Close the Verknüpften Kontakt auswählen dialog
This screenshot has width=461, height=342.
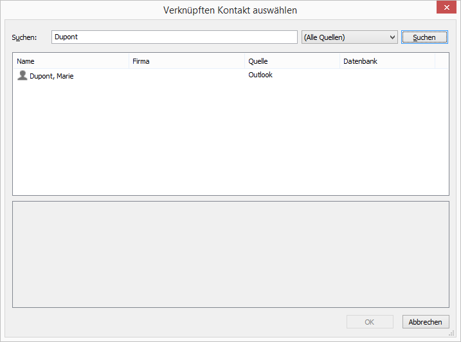[444, 9]
